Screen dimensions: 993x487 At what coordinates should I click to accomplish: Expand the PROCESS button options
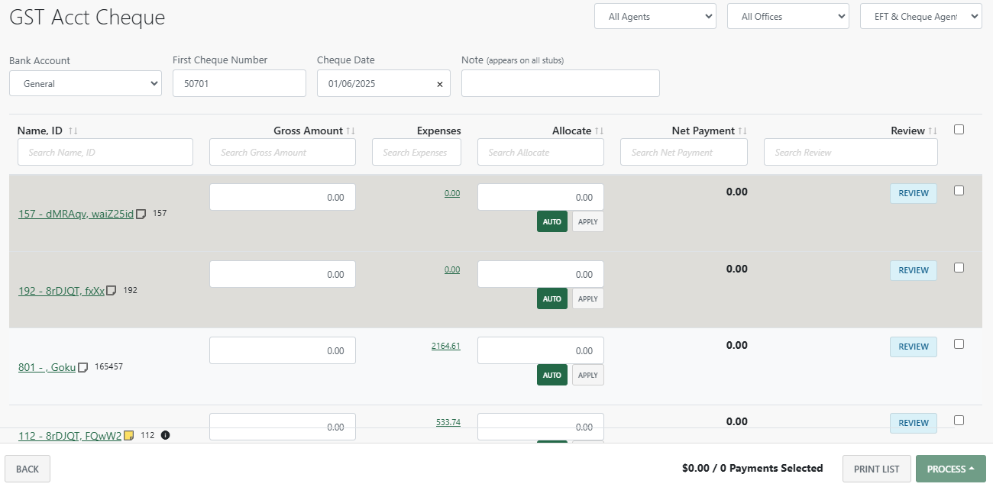click(972, 468)
